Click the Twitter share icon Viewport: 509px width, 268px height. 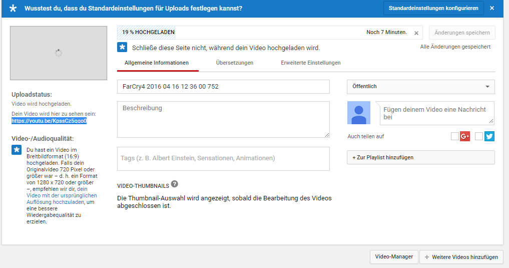(x=489, y=136)
